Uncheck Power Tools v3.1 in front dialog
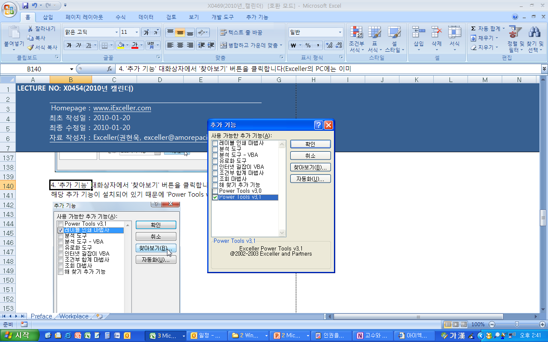Image resolution: width=548 pixels, height=342 pixels. coord(215,197)
